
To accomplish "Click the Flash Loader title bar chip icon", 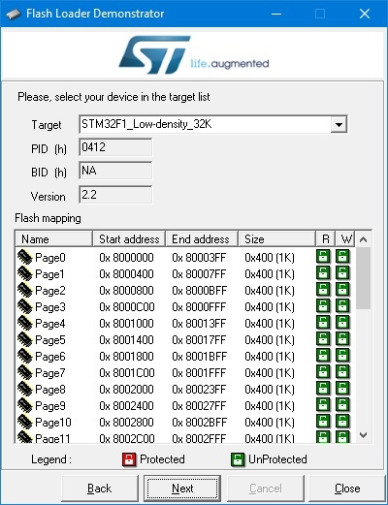I will [14, 14].
